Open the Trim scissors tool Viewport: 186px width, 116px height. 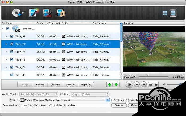[47, 13]
